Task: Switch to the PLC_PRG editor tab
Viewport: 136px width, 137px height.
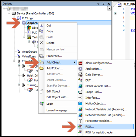Action: point(126,4)
